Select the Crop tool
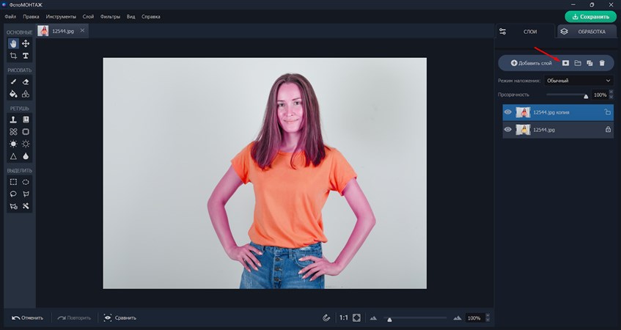The image size is (621, 330). pos(13,56)
